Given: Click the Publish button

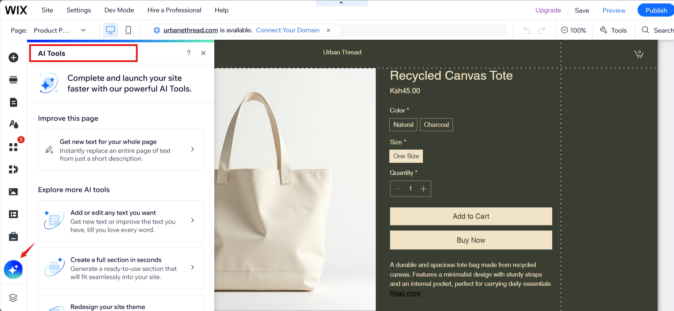Looking at the screenshot, I should click(x=656, y=10).
